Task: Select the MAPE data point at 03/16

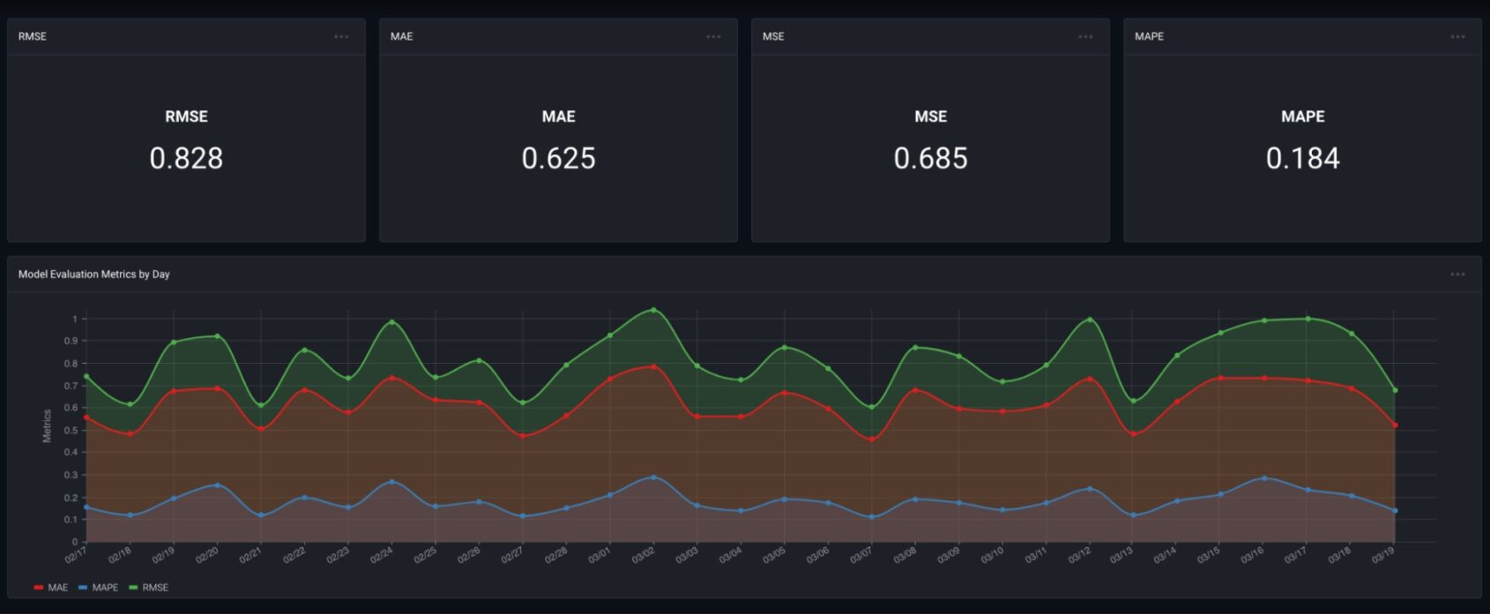Action: (x=1264, y=478)
